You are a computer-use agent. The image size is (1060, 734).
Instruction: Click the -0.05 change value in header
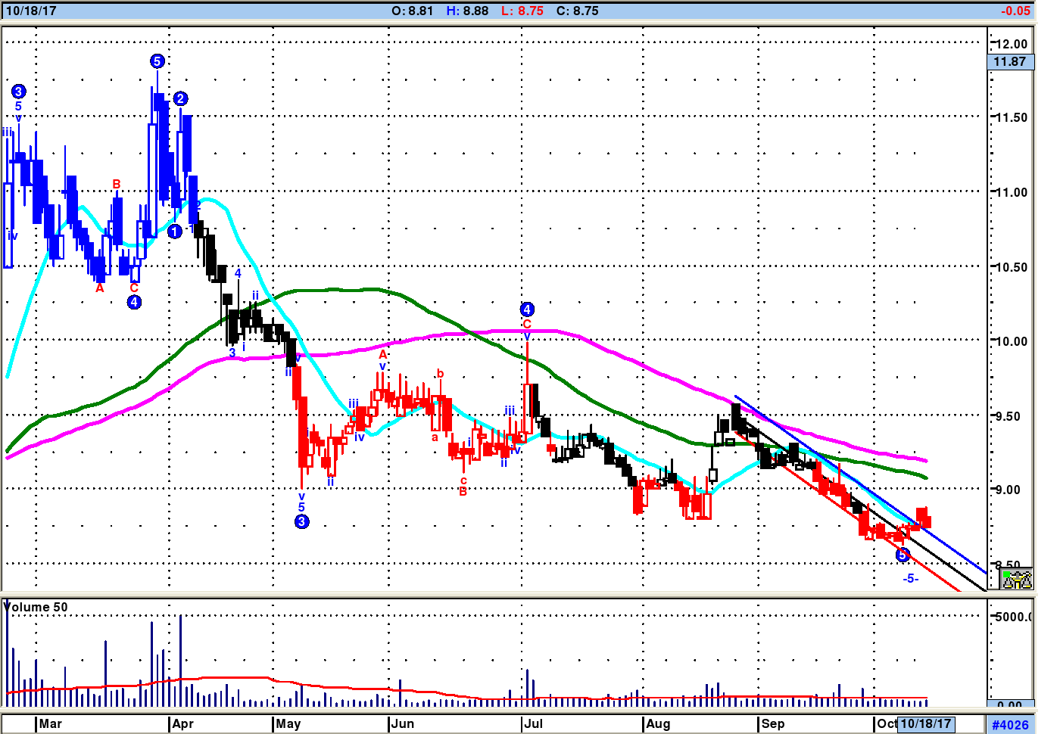[1015, 11]
